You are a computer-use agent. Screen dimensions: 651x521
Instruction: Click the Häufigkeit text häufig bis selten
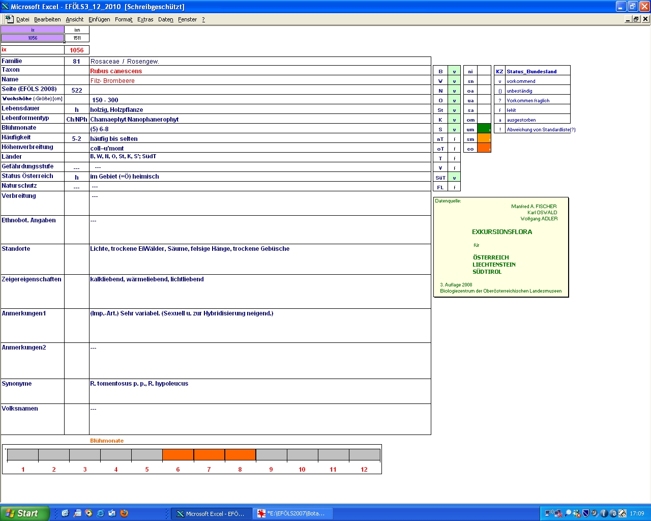click(114, 138)
